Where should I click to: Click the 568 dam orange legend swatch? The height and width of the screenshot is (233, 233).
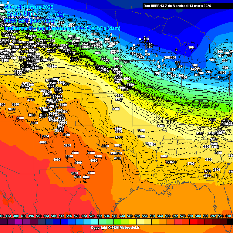point(168,222)
